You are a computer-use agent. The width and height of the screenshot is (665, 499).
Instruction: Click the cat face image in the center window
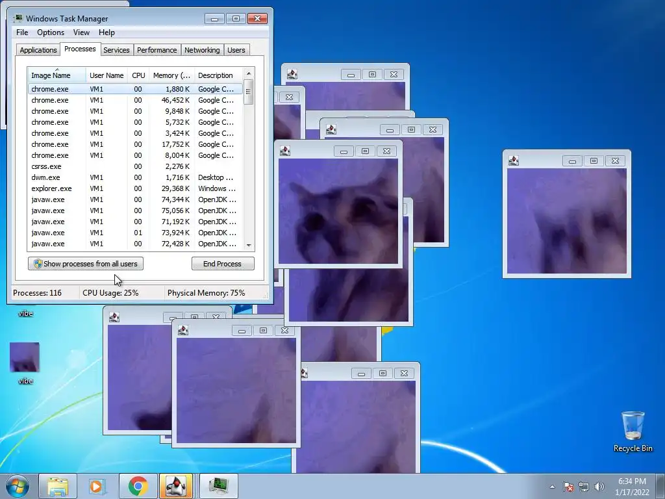(x=338, y=211)
